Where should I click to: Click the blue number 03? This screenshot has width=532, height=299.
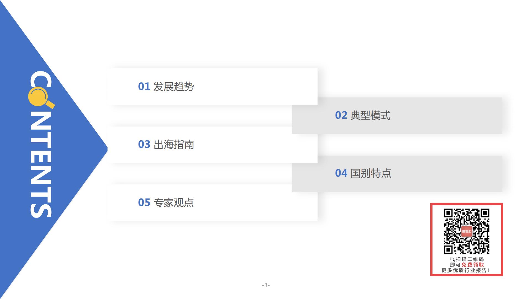pyautogui.click(x=144, y=145)
